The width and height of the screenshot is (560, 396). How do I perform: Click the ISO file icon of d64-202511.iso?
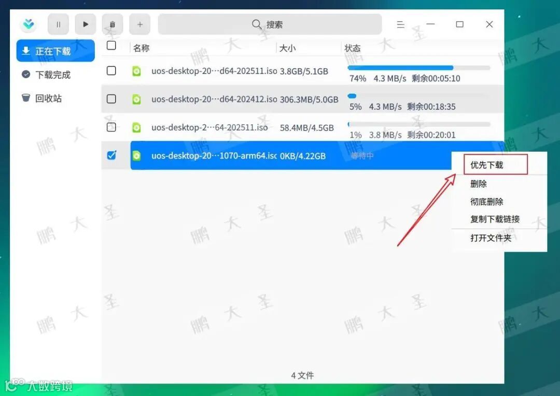pyautogui.click(x=136, y=71)
